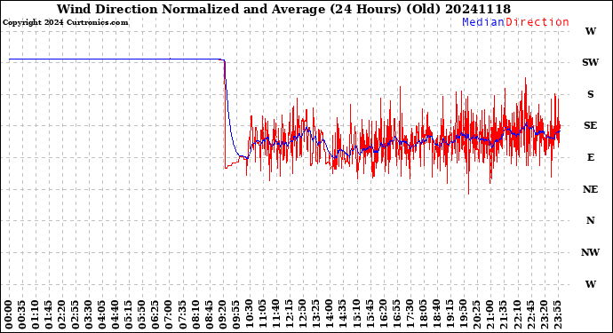Click the '08:10' time axis label
The width and height of the screenshot is (613, 333).
pos(195,314)
